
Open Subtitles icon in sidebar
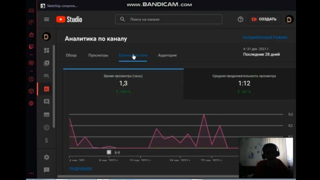point(46,114)
